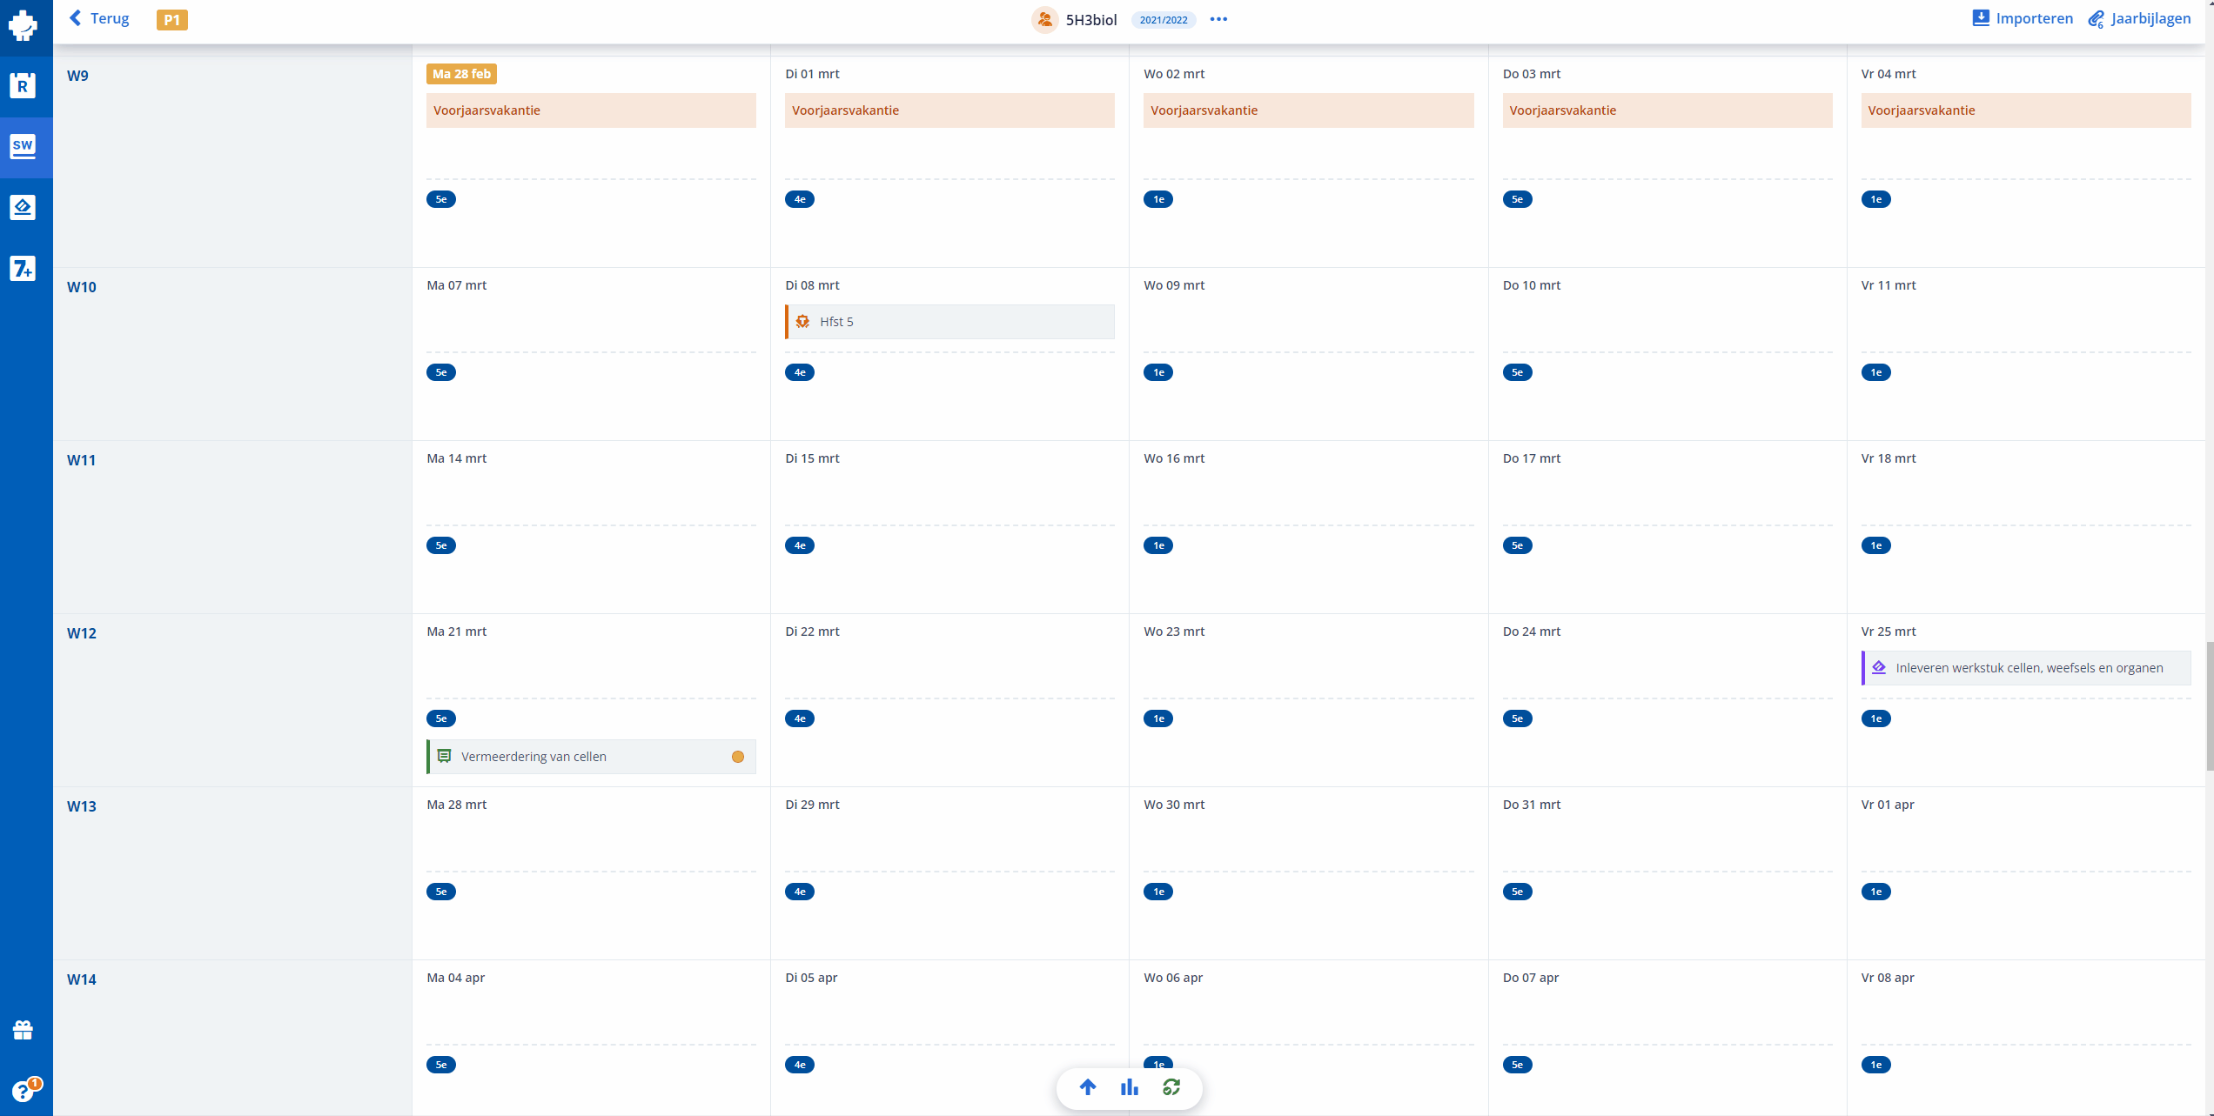
Task: Click the 5e lesson badge on Ma 28 feb
Action: pos(441,199)
